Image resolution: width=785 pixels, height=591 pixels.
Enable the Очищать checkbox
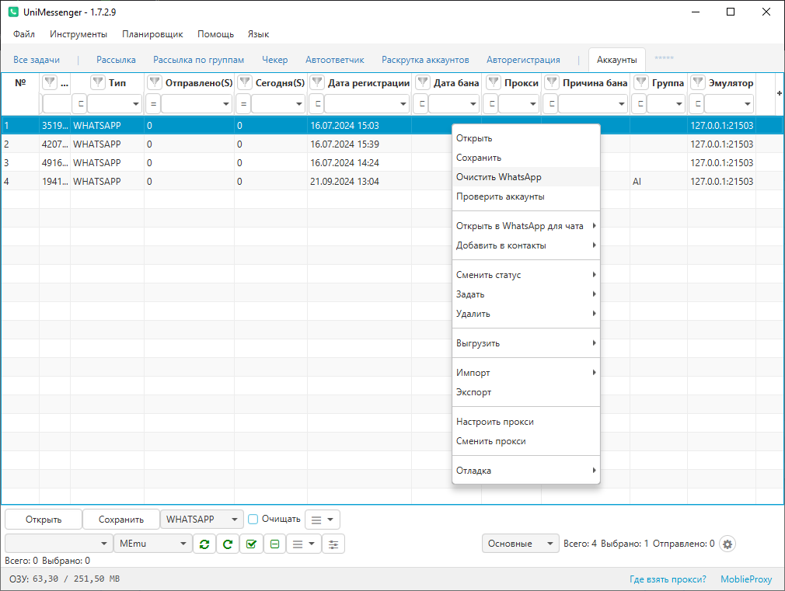(x=253, y=519)
